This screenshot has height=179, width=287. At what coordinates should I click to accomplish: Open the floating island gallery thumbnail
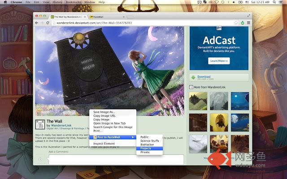[198, 101]
